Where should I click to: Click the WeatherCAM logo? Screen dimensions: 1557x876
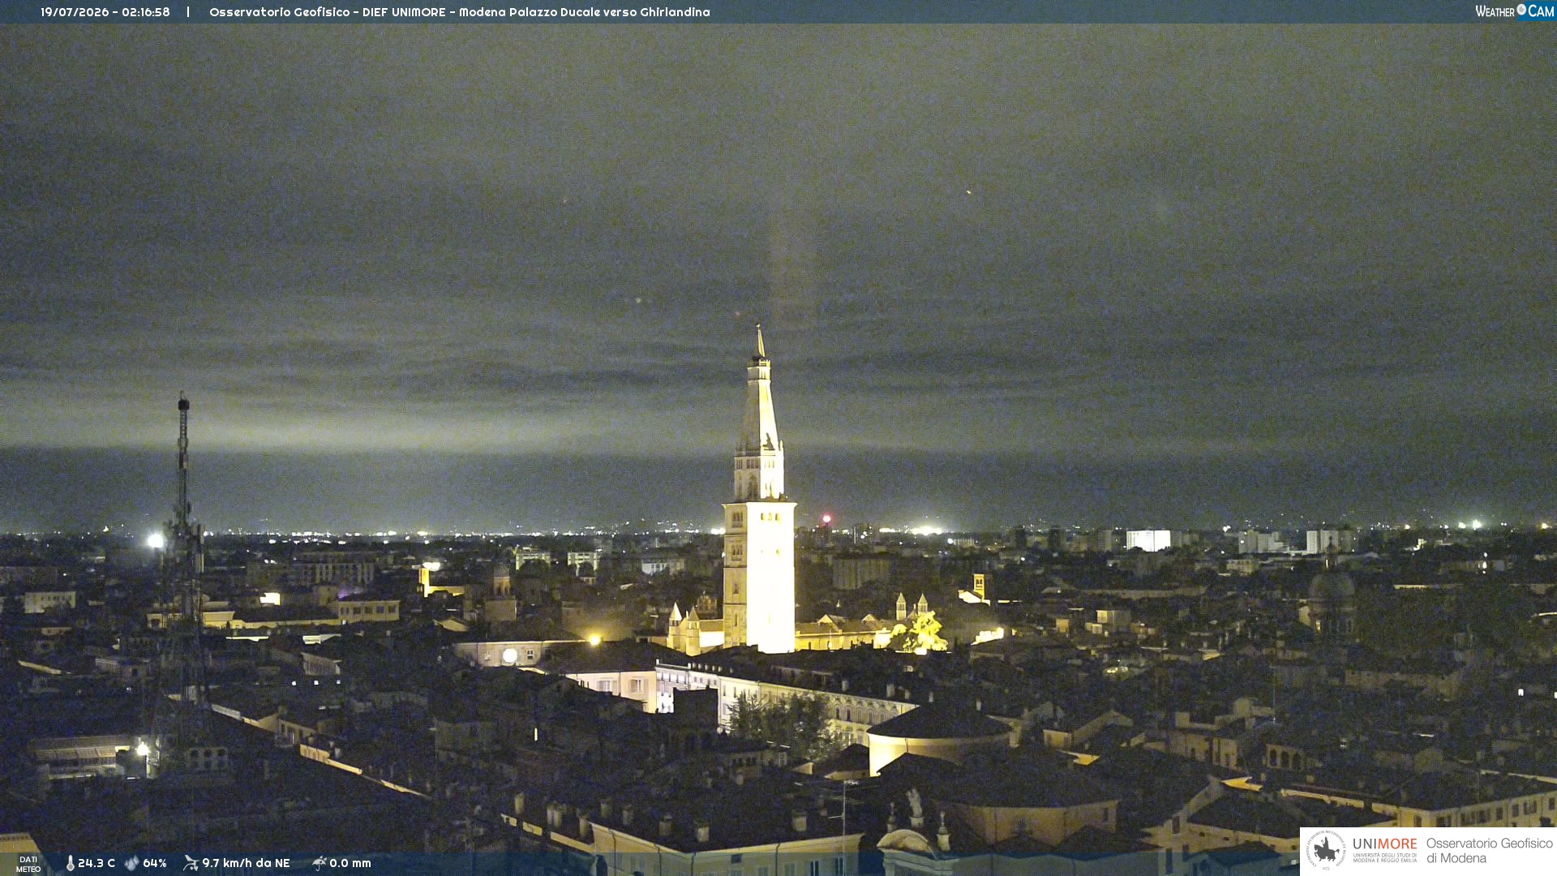point(1514,11)
